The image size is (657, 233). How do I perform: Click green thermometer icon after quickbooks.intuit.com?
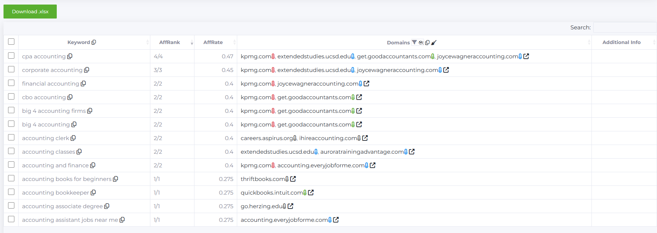(305, 192)
